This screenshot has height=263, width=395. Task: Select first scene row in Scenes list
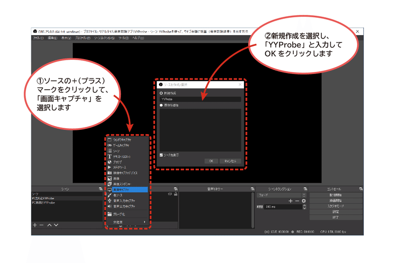(x=67, y=194)
